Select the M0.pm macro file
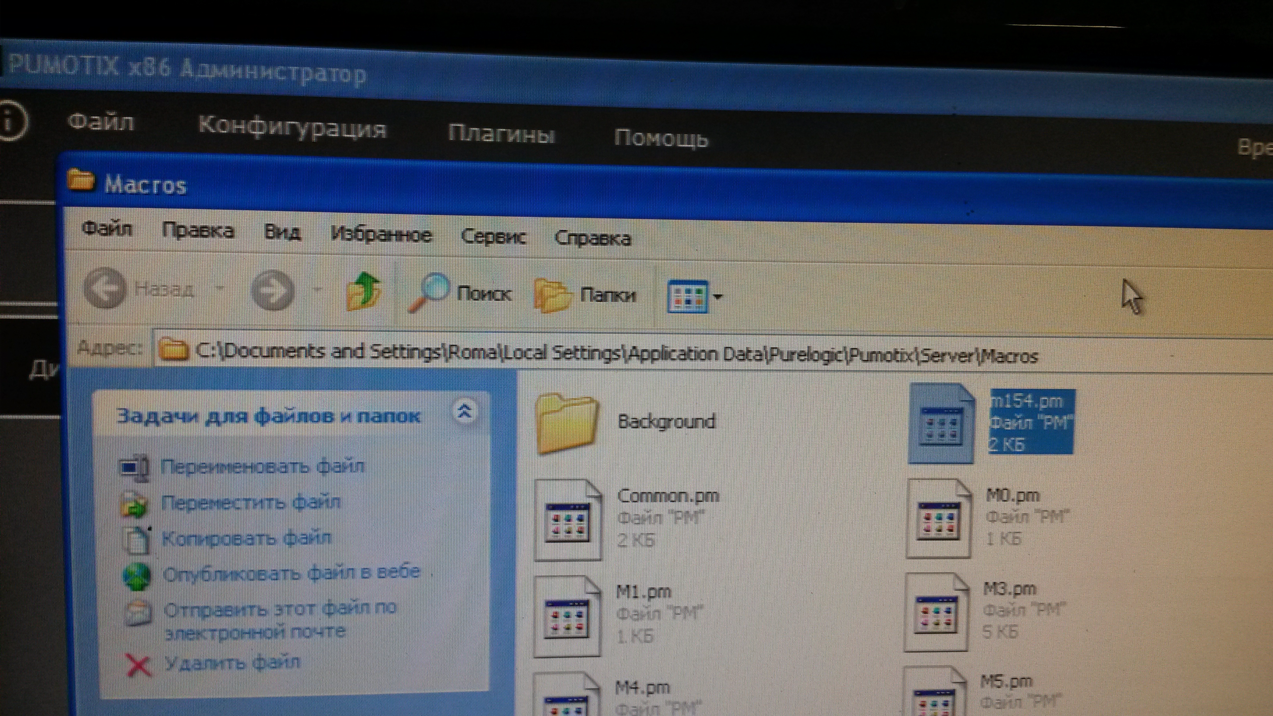Screen dimensions: 1273x716 (x=938, y=519)
